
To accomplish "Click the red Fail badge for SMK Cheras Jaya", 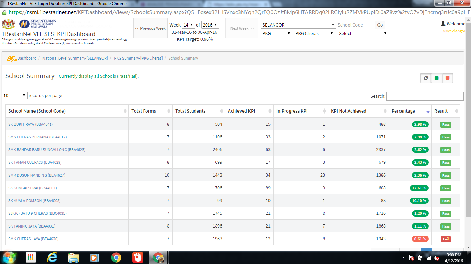I will [x=446, y=239].
